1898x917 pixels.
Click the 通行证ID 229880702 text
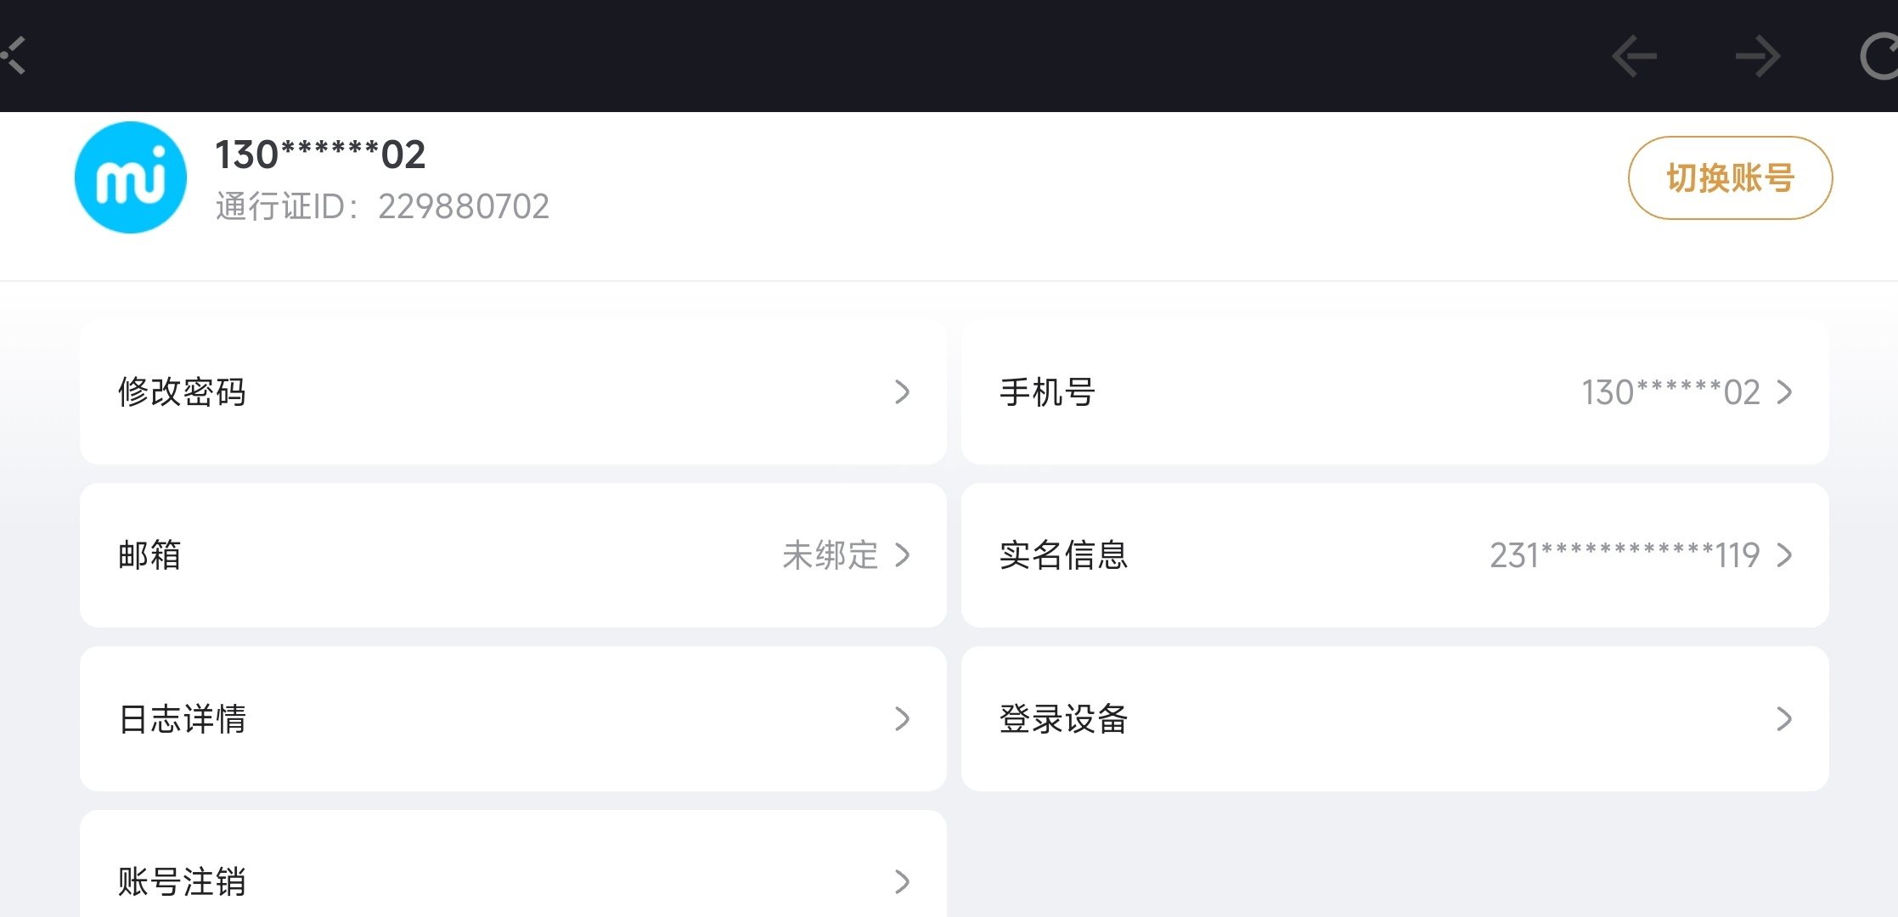click(x=382, y=206)
